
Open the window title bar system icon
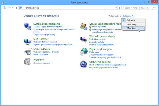(x=3, y=2)
